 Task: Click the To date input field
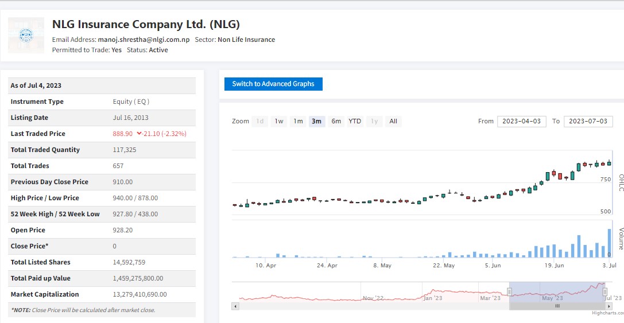click(588, 121)
